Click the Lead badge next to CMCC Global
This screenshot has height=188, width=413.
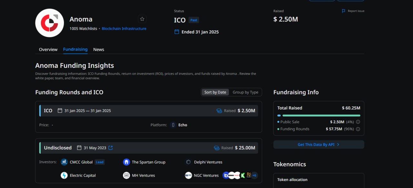pos(100,162)
